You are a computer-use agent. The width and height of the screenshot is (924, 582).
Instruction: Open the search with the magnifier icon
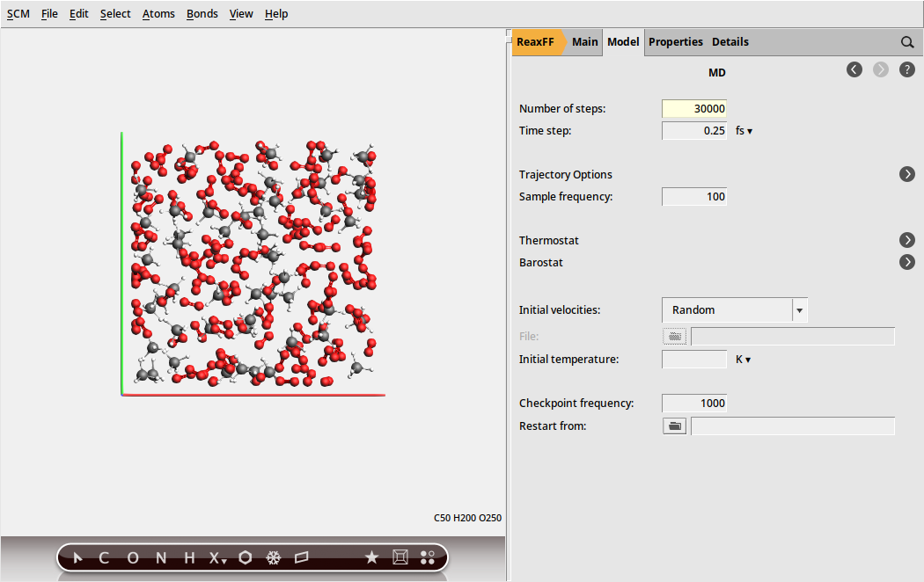(907, 41)
